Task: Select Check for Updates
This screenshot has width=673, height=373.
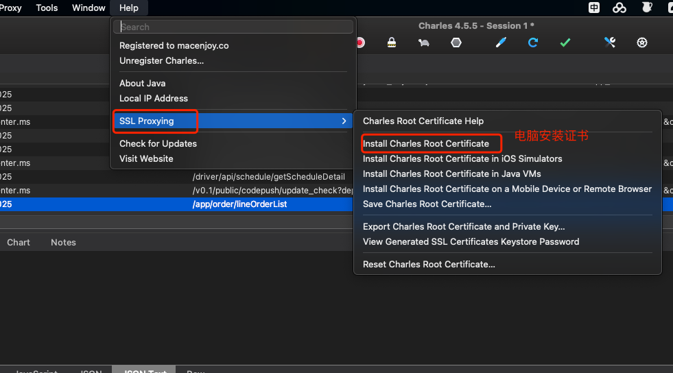Action: [x=158, y=143]
